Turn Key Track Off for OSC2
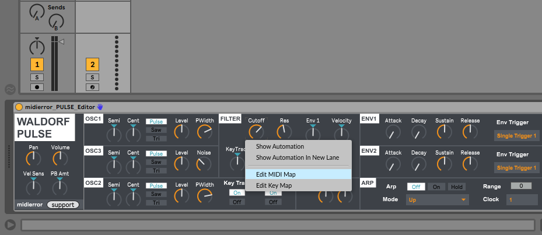The height and width of the screenshot is (235, 542). click(237, 202)
